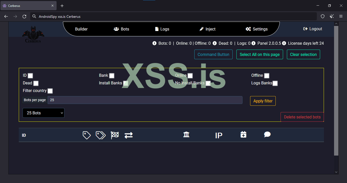Expand the 25 Bots dropdown
Viewport: 347px width, 183px height.
pos(43,113)
